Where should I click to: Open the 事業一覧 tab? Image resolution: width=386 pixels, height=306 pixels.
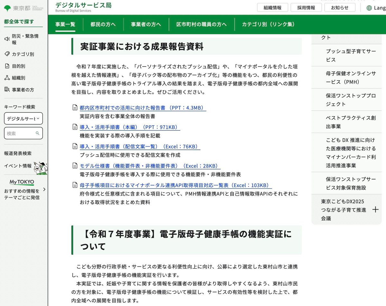(65, 24)
